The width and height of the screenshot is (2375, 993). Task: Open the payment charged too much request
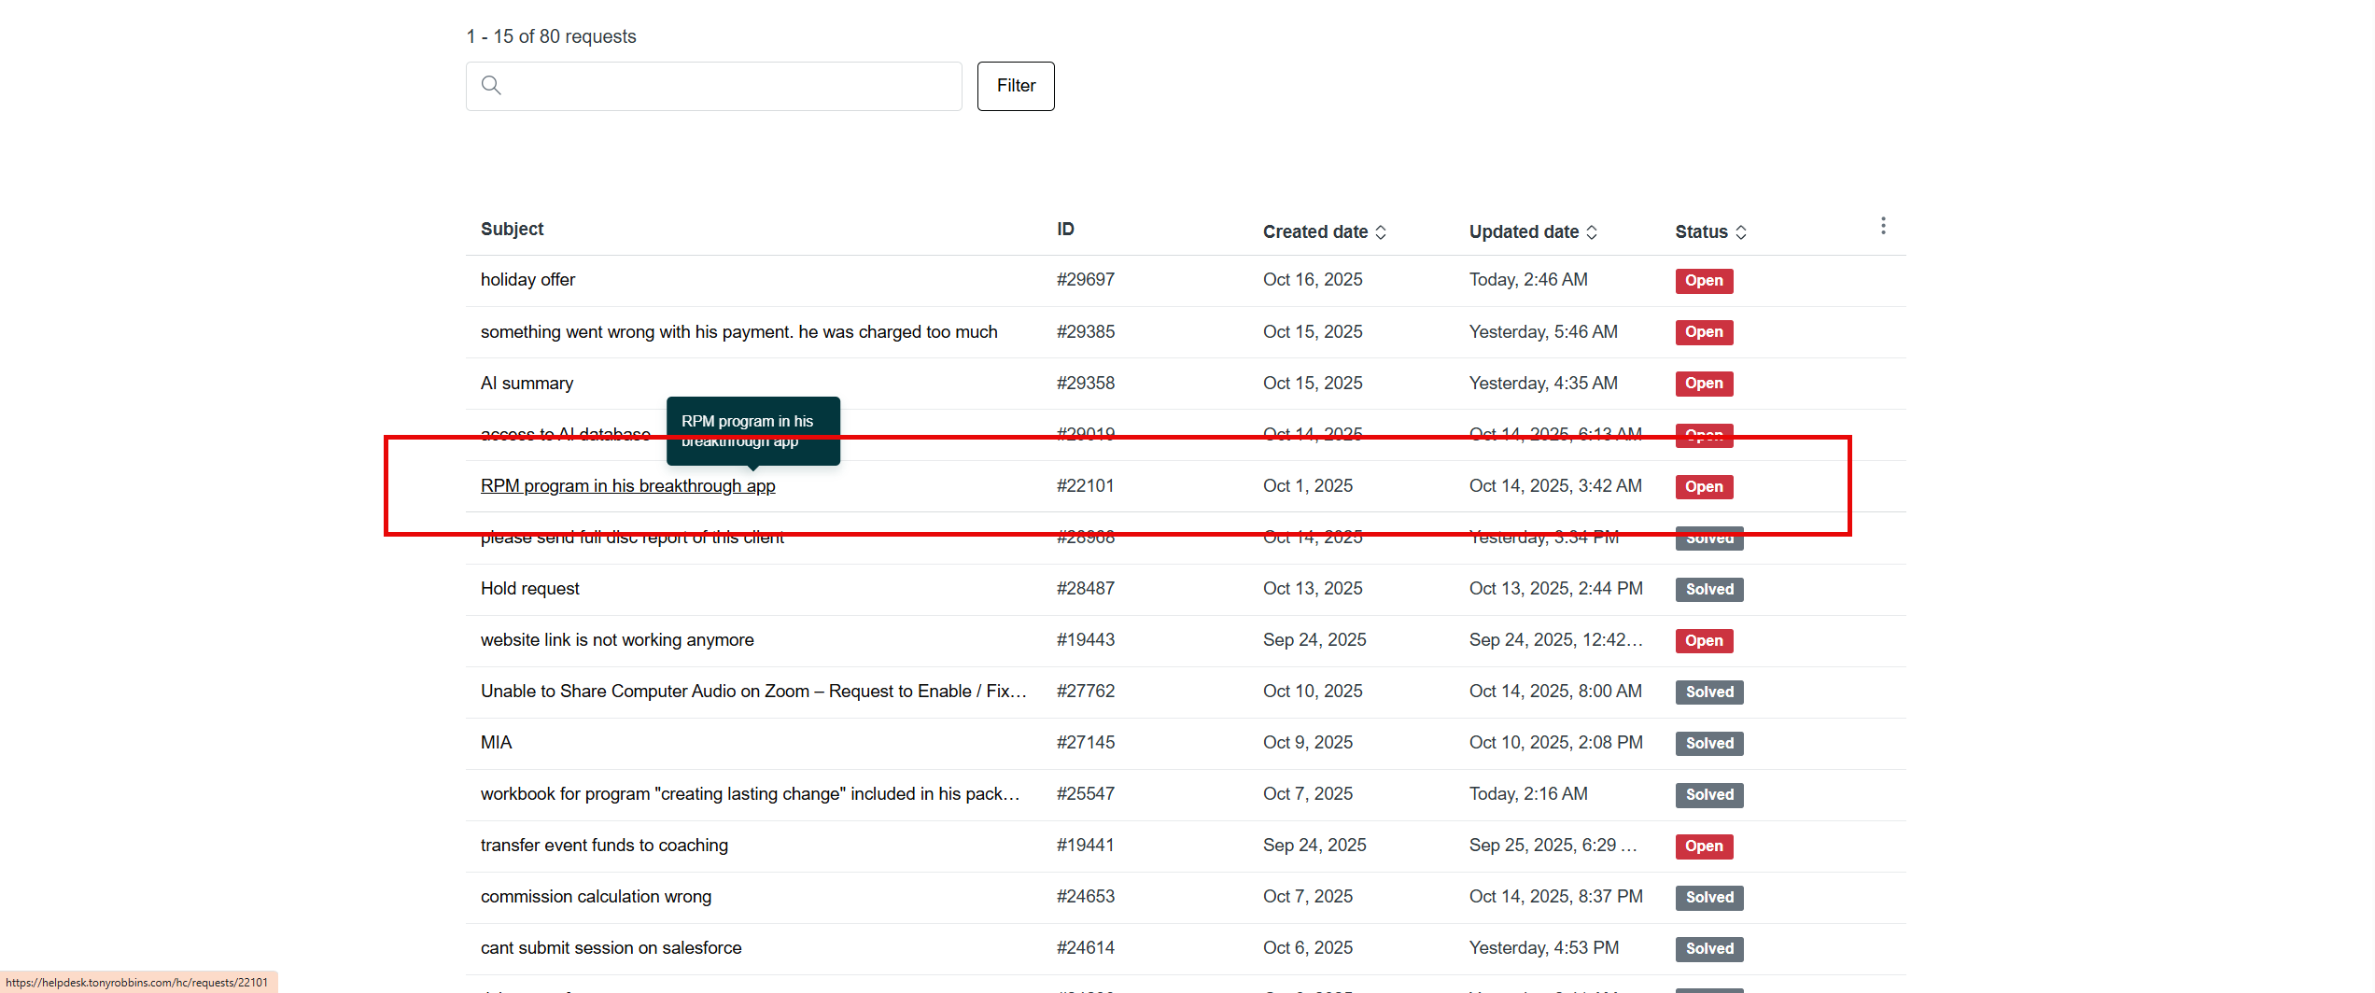click(738, 332)
